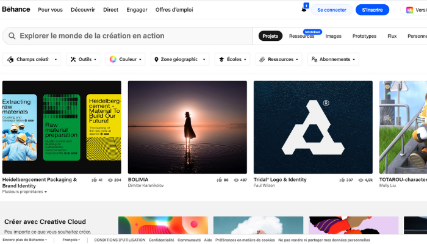Open the notifications bell
The width and height of the screenshot is (427, 244).
pyautogui.click(x=304, y=10)
